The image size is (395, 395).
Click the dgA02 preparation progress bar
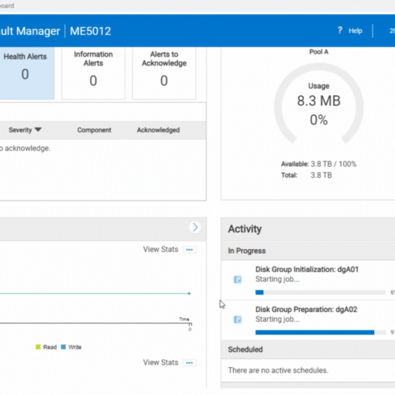[321, 332]
